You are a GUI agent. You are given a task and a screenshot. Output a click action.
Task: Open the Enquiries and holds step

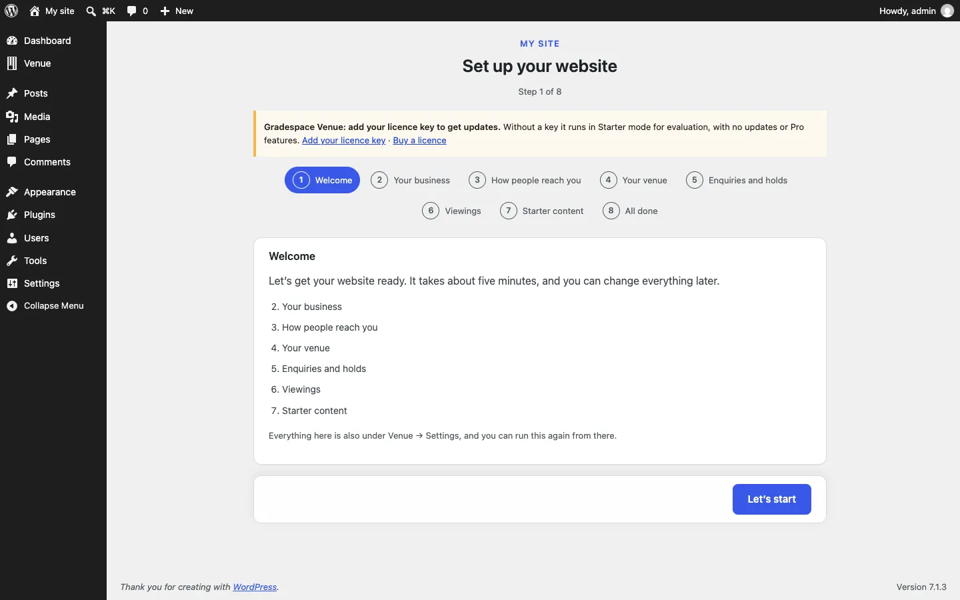(x=737, y=180)
